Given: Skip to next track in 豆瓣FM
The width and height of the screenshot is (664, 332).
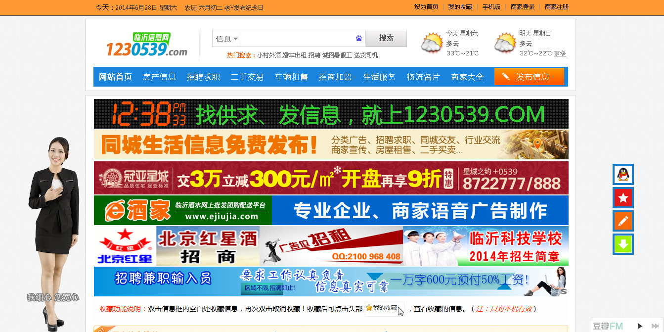Looking at the screenshot, I should [655, 326].
